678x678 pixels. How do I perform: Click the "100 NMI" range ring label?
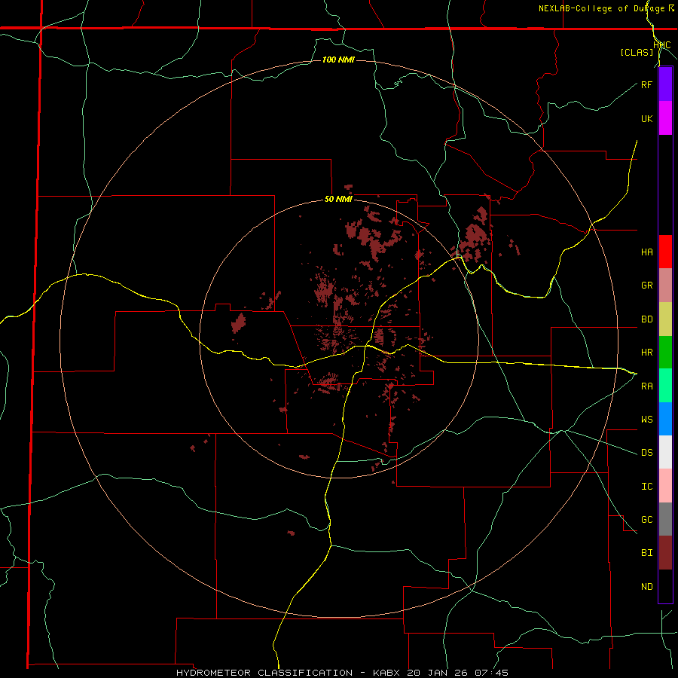(x=338, y=60)
